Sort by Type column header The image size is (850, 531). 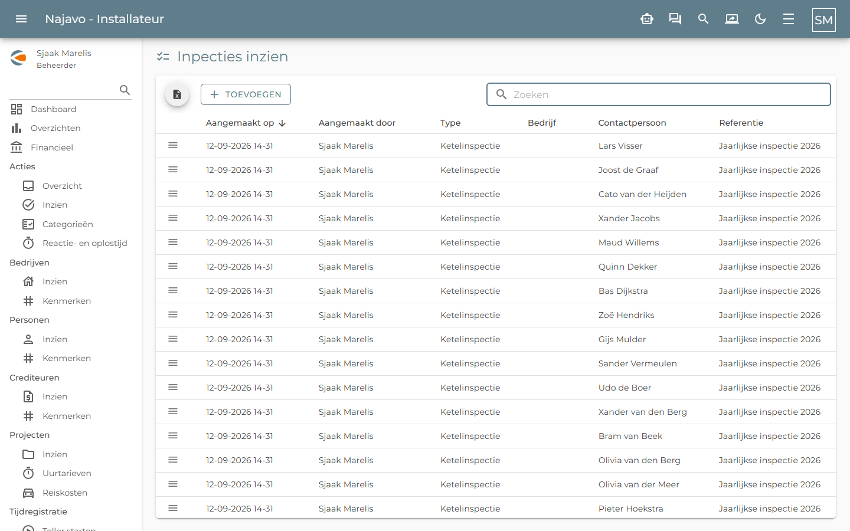coord(450,123)
